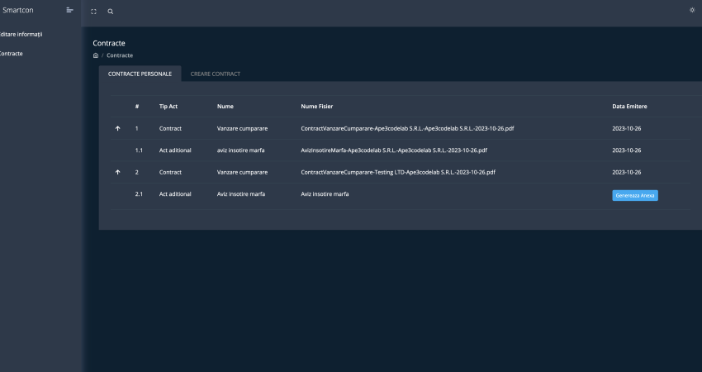702x372 pixels.
Task: Open the AvizInsotireMarfa-Ape3codelab pdf file name
Action: tap(394, 150)
